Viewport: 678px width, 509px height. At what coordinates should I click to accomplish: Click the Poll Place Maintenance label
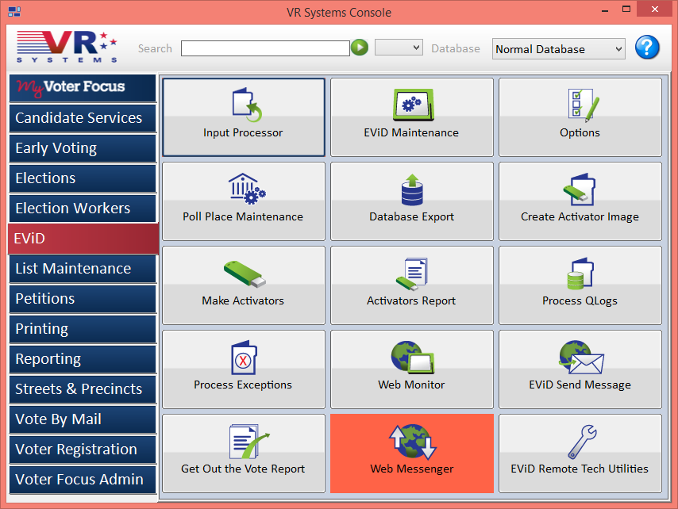(x=243, y=216)
